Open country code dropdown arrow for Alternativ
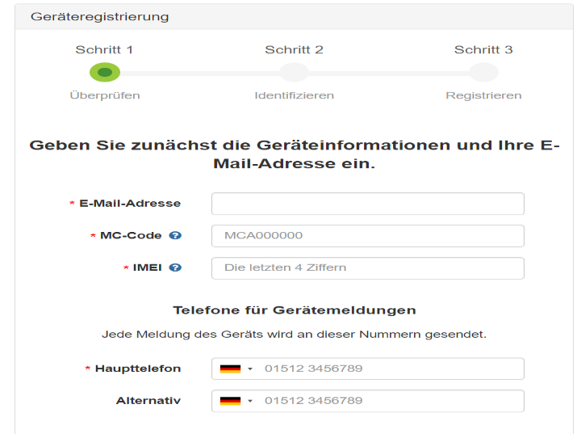Screen dimensions: 577x434 pos(250,401)
